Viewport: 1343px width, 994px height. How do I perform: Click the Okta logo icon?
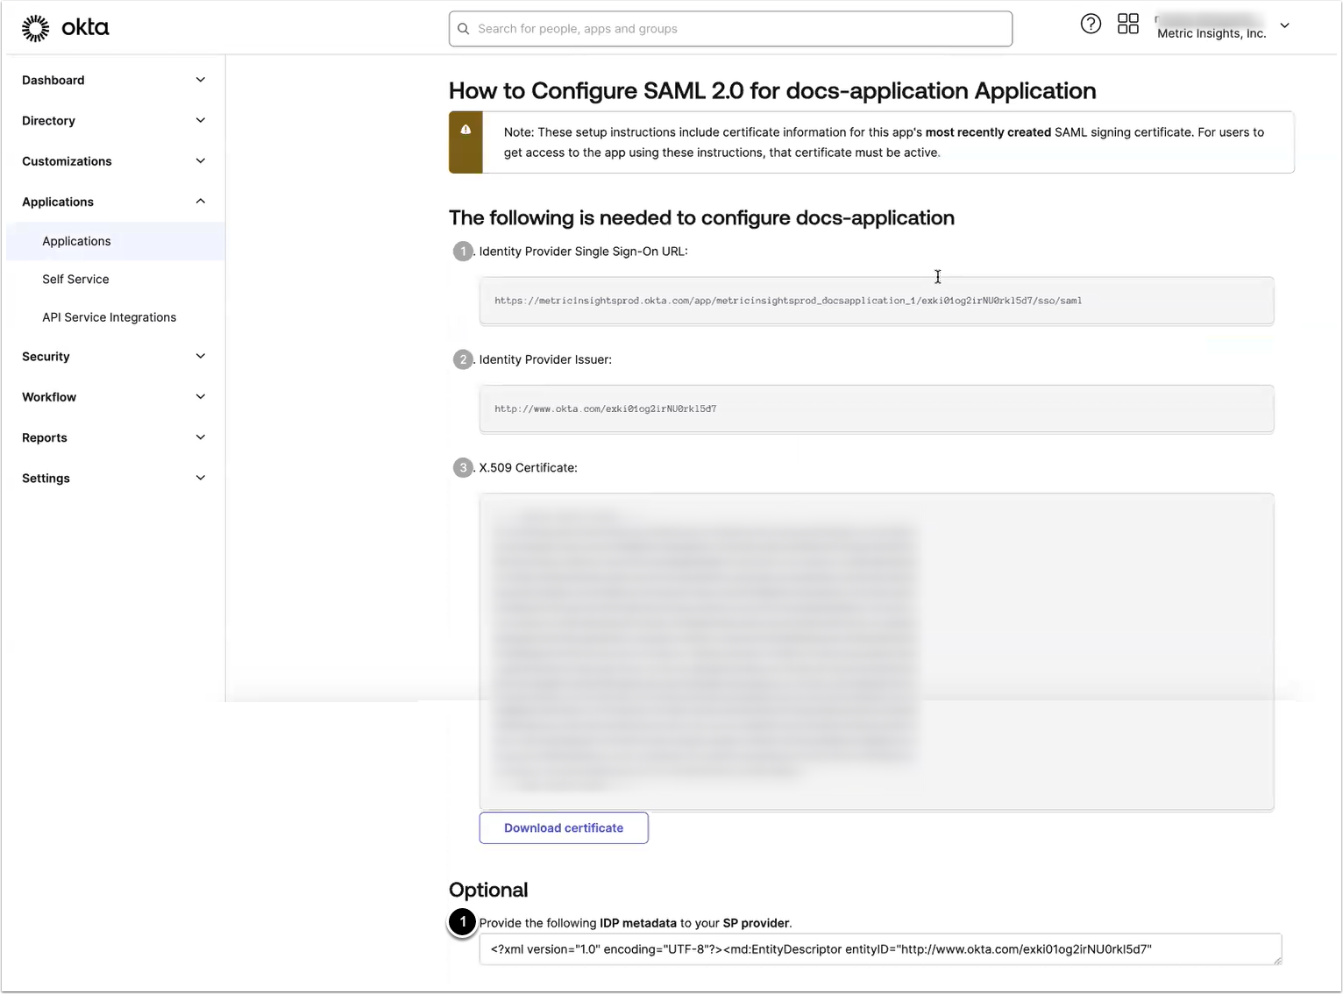(36, 28)
